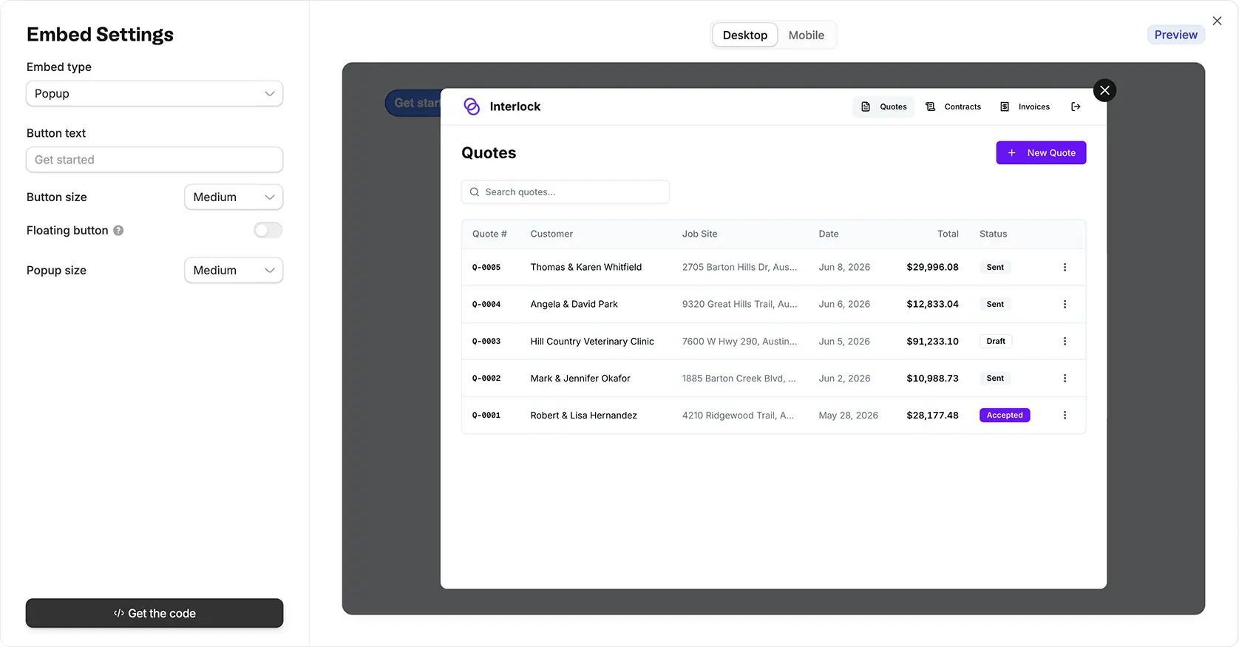Screen dimensions: 1239x647
Task: Go to the Quotes nav item
Action: coord(884,106)
